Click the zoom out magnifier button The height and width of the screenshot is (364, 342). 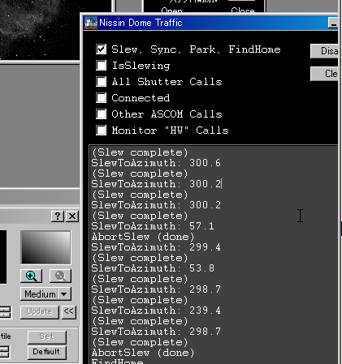coord(60,276)
